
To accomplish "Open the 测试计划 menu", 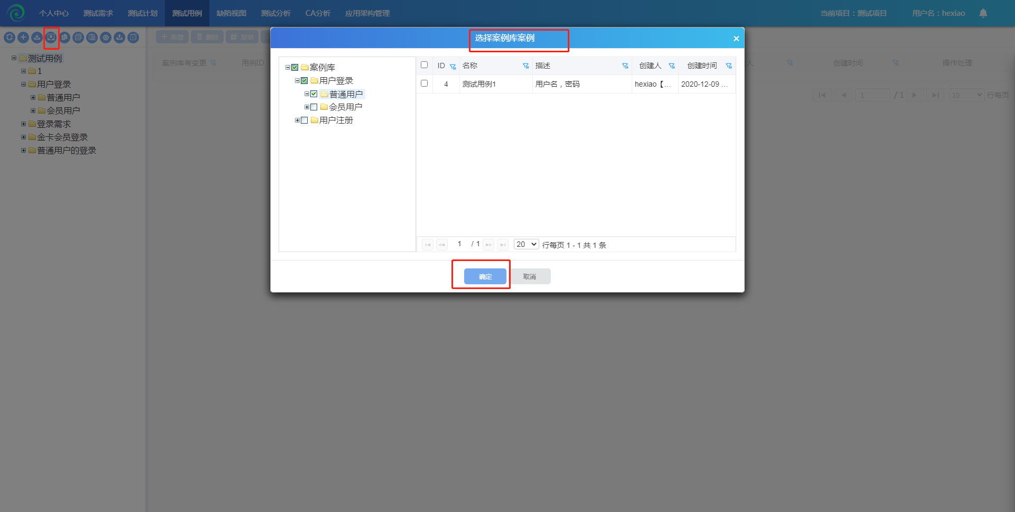I will 143,13.
